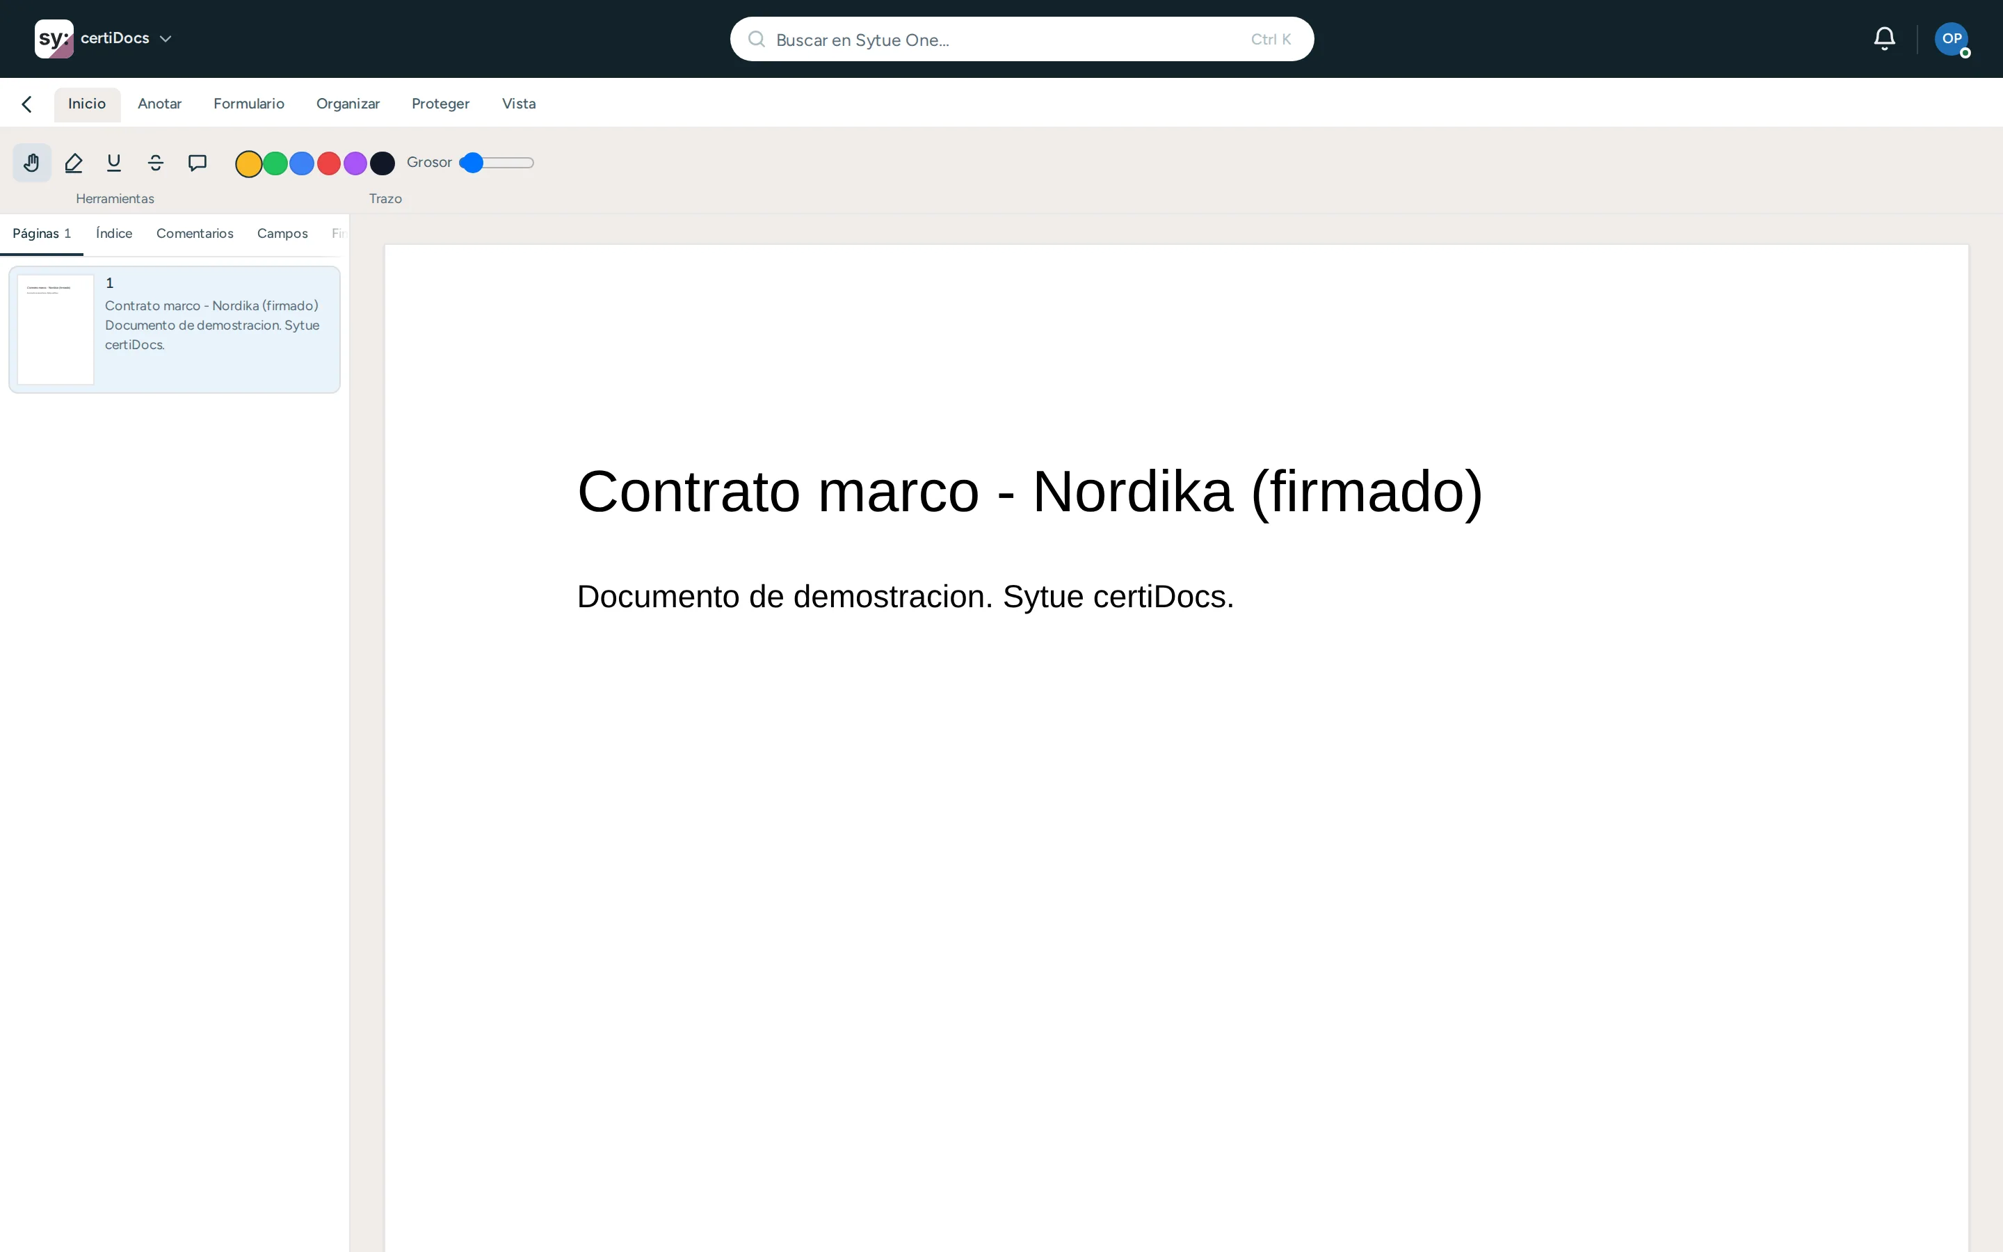Click the text 'Documento de demostracion. Sytue certiDocs.' on page
2003x1252 pixels.
click(x=906, y=597)
